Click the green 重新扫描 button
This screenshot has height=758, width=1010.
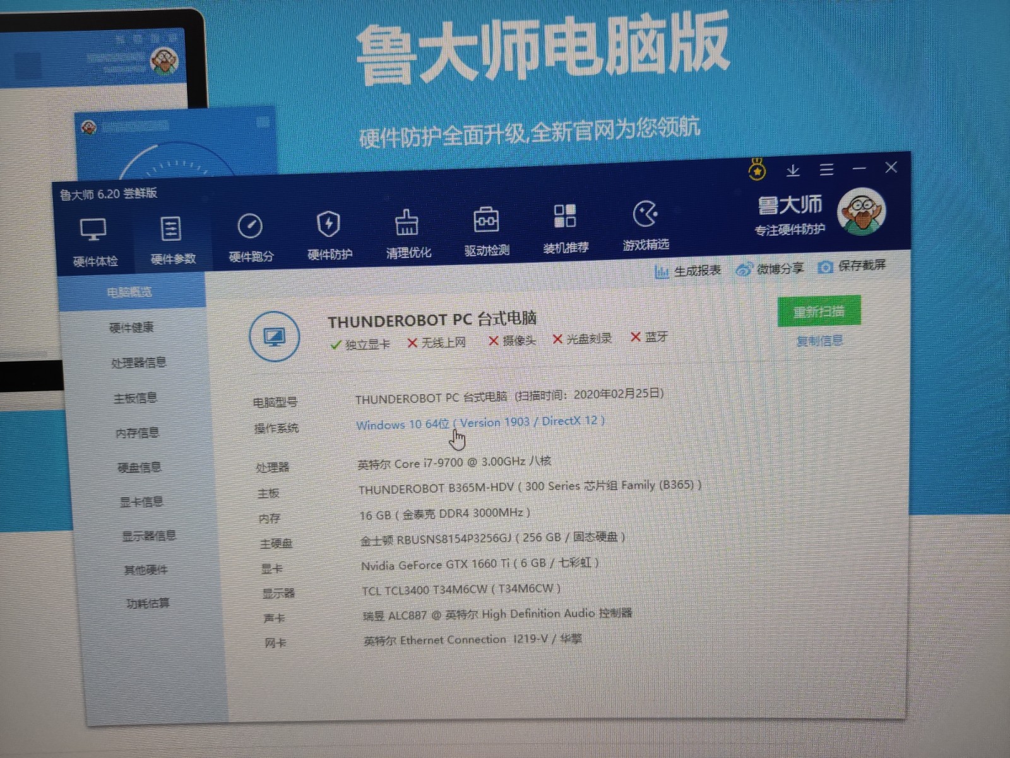click(819, 311)
